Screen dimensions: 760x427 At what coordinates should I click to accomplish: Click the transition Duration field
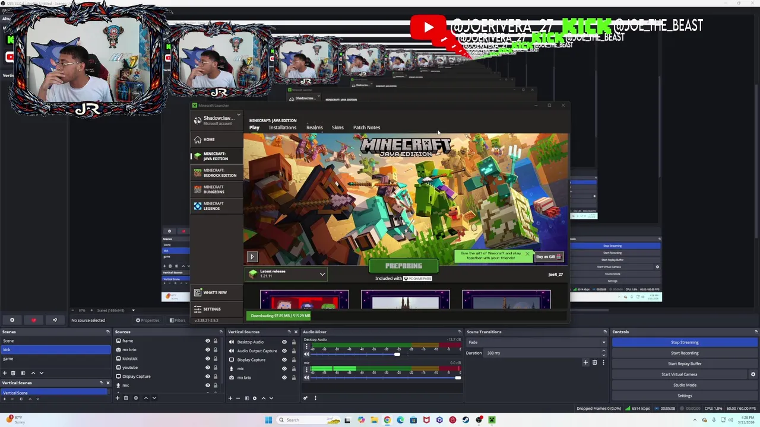546,353
